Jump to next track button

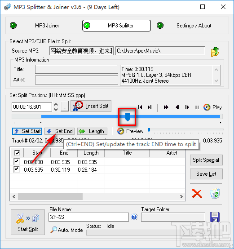150,107
